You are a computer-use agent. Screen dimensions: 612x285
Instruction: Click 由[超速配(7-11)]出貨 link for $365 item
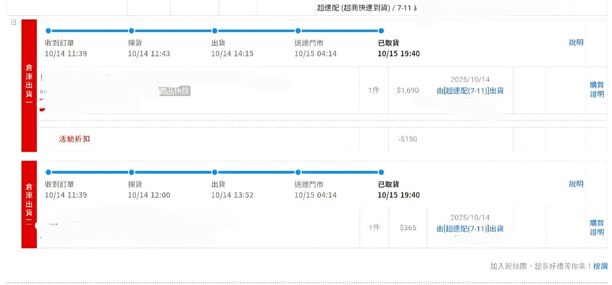pyautogui.click(x=470, y=229)
